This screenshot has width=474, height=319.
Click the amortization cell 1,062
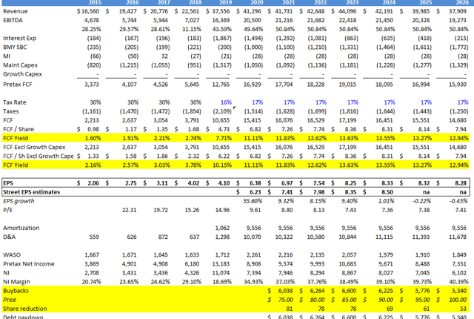point(222,228)
